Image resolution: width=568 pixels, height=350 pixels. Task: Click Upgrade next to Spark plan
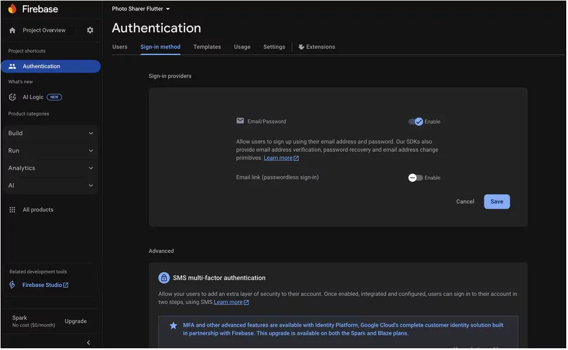[x=76, y=322]
